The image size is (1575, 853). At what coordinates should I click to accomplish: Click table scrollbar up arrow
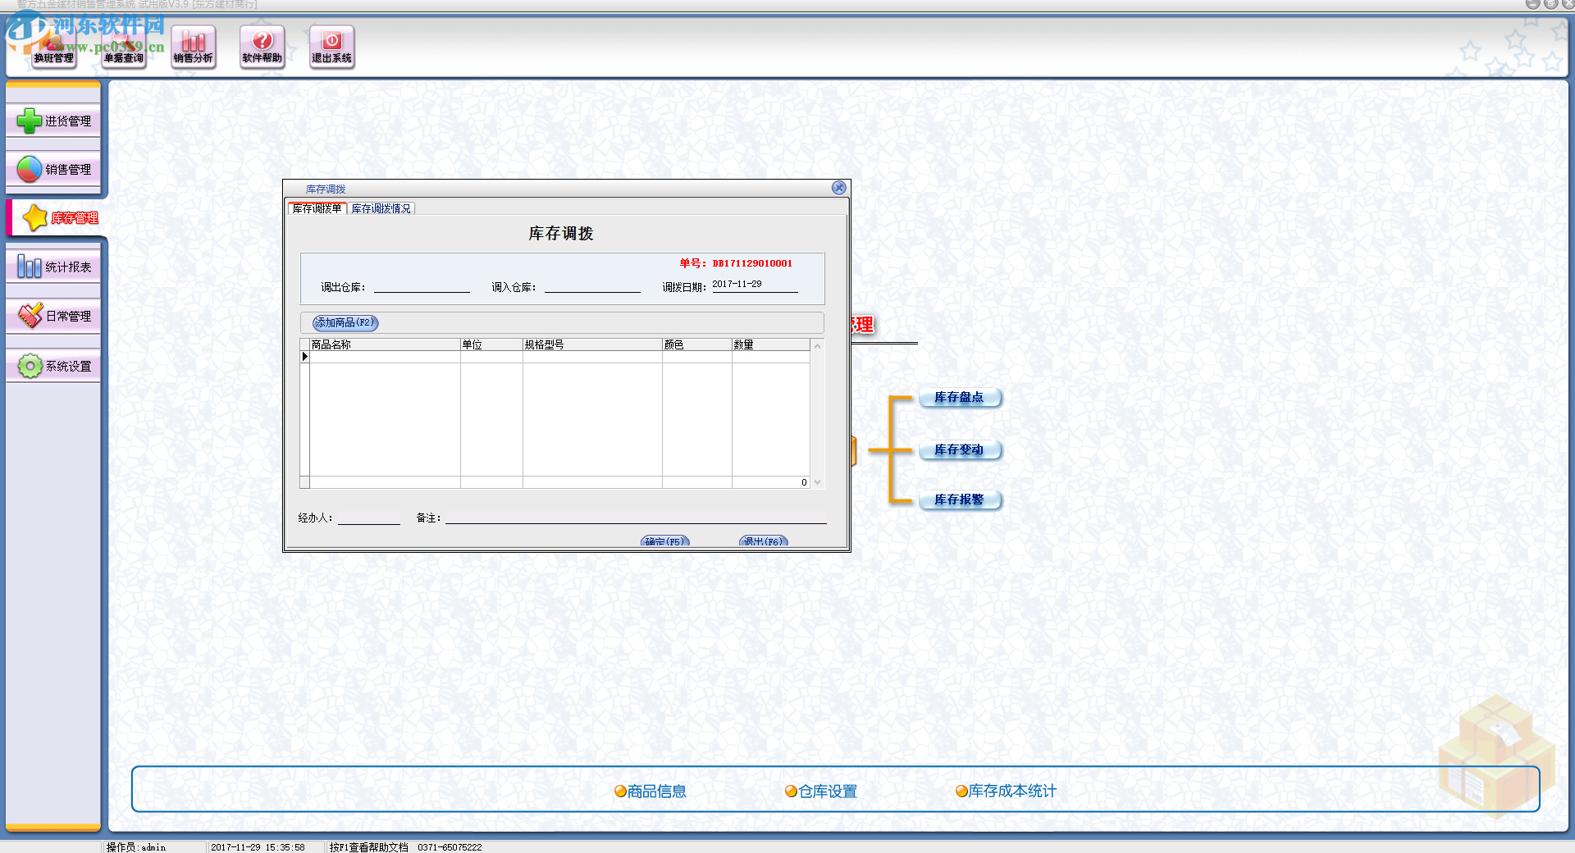(x=817, y=346)
